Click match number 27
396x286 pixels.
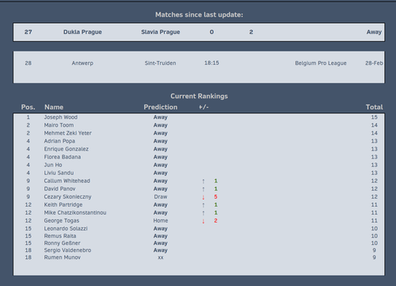[x=29, y=32]
